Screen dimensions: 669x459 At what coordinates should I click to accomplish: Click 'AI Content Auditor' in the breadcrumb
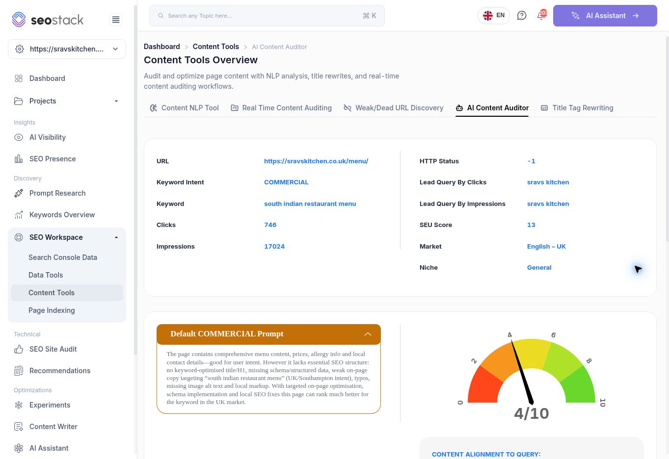(279, 47)
